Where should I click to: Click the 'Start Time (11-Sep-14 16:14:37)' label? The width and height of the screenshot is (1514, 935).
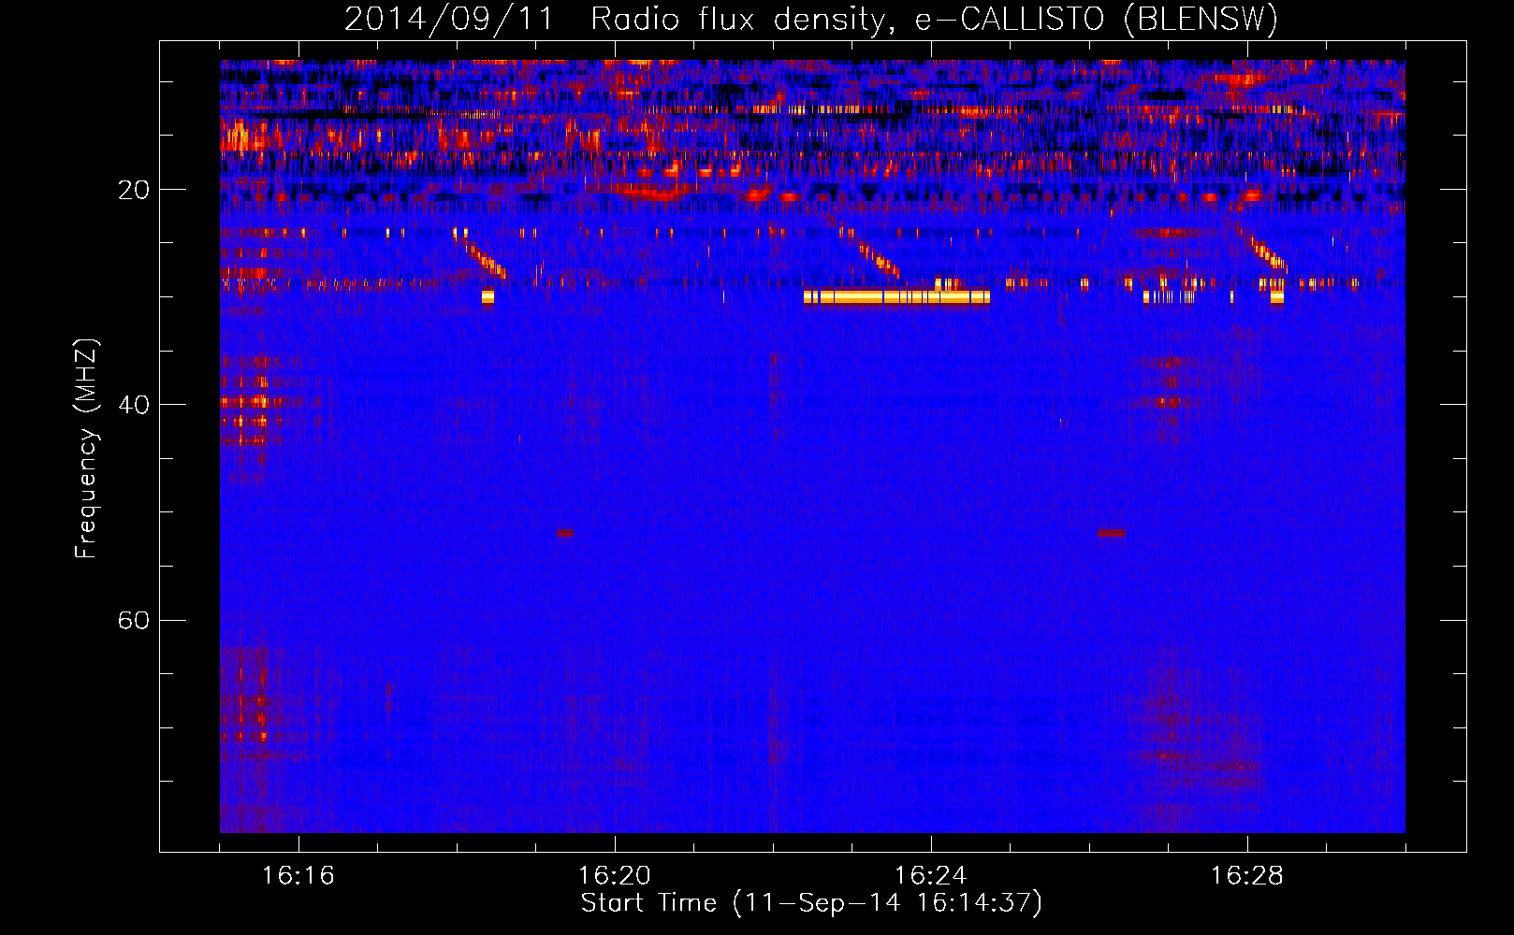[x=811, y=903]
